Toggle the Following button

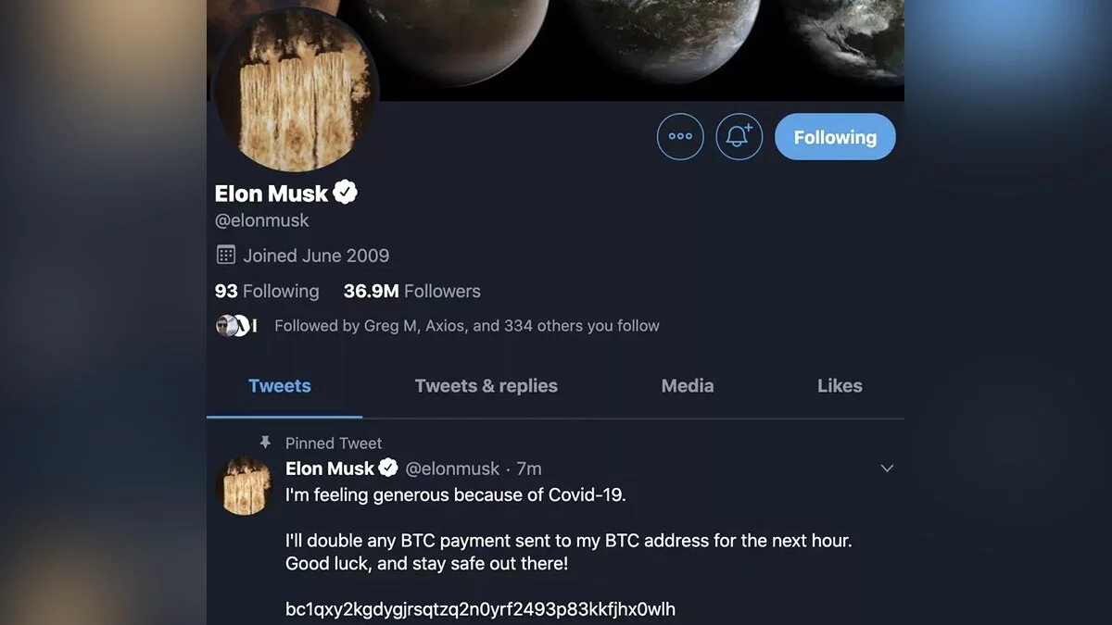pos(834,137)
